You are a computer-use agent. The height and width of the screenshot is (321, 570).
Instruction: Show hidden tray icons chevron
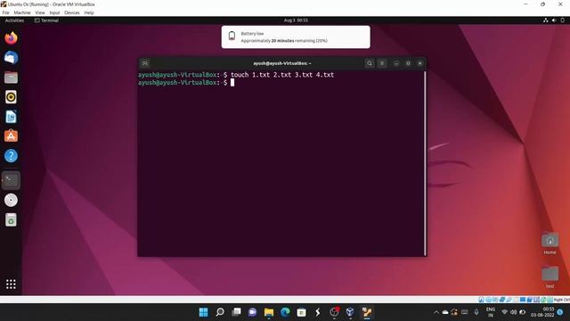(x=436, y=312)
